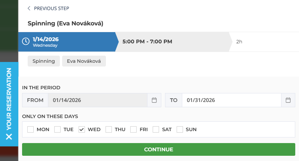Go back via PREVIOUS STEP link
299x161 pixels.
pos(51,9)
